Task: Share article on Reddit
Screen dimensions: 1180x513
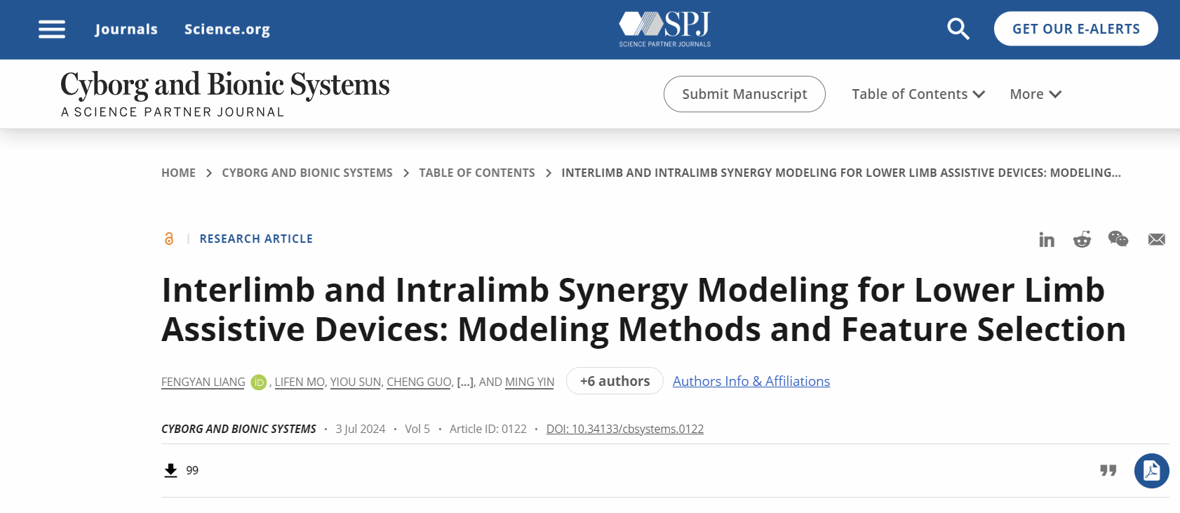Action: (x=1082, y=239)
